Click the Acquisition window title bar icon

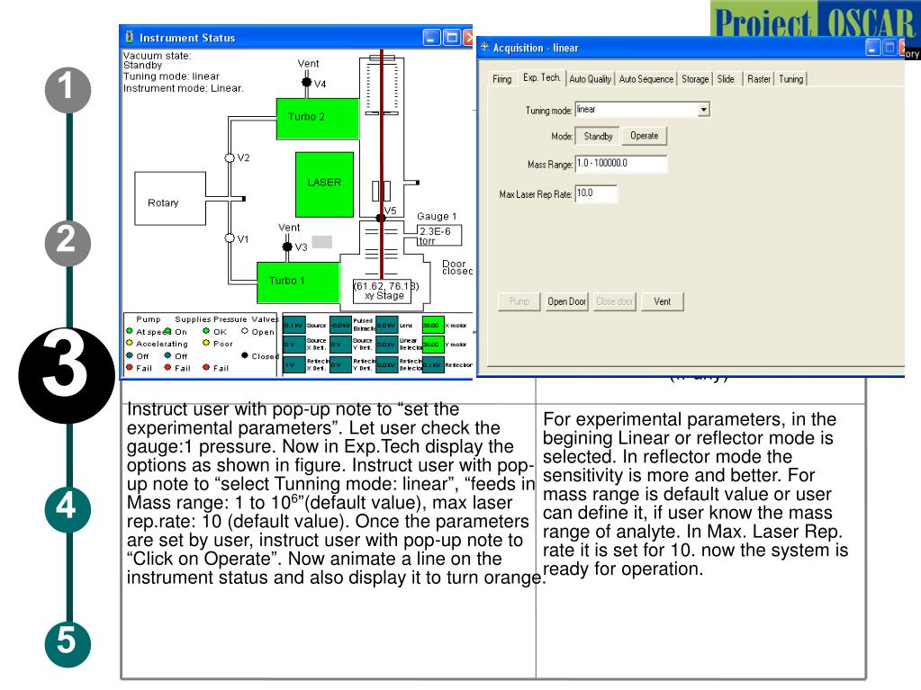[x=484, y=47]
